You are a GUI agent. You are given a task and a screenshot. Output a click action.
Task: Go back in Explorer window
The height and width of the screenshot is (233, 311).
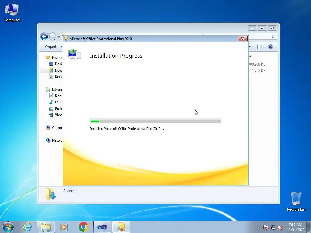point(44,36)
